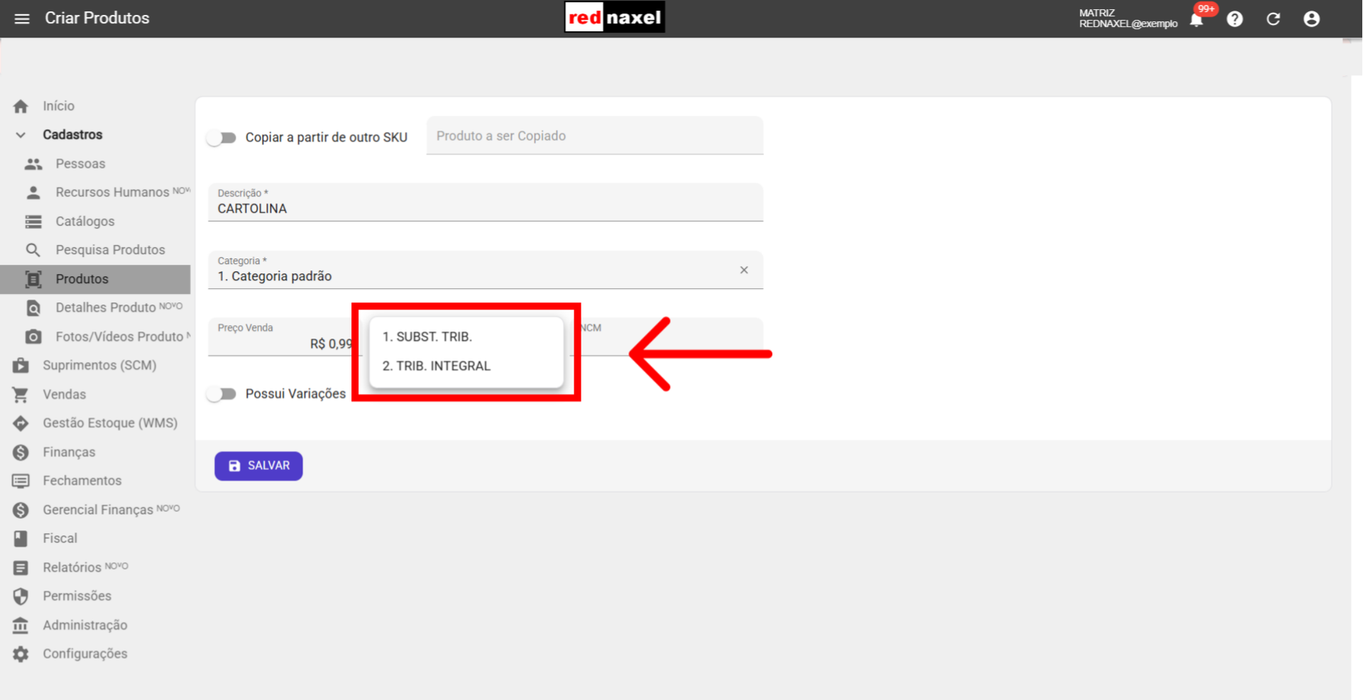The height and width of the screenshot is (700, 1363).
Task: Open Fechamentos in the sidebar
Action: [95, 481]
